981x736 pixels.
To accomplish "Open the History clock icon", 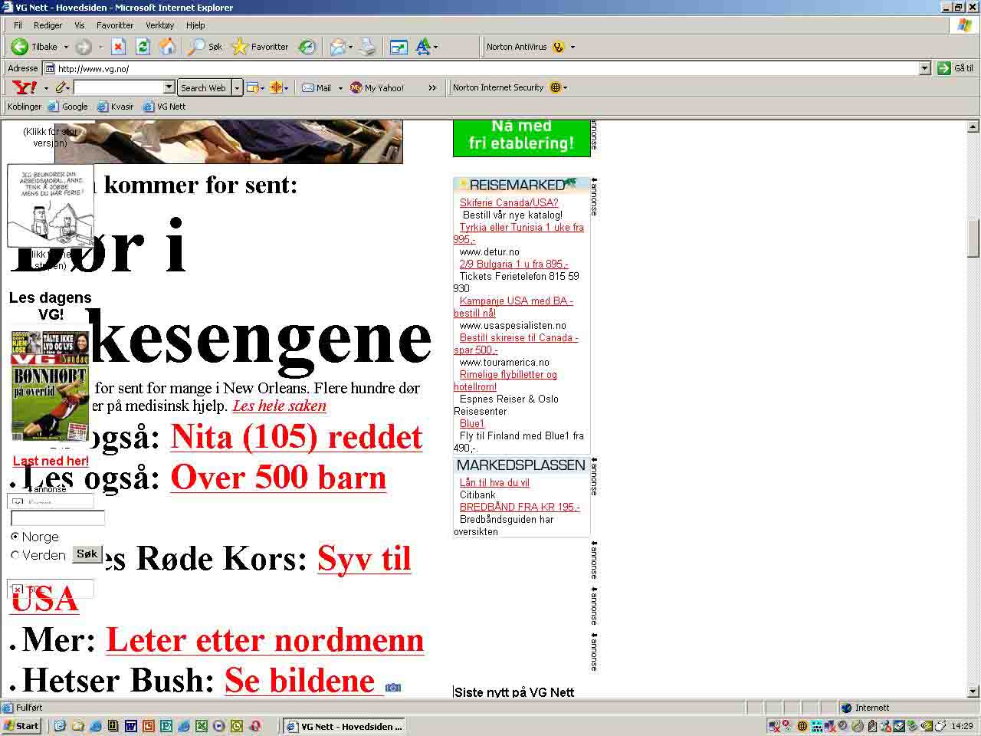I will 307,47.
